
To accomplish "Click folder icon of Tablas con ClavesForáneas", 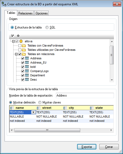I will (x=24, y=45).
